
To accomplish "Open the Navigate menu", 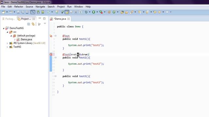I will pyautogui.click(x=40, y=6).
